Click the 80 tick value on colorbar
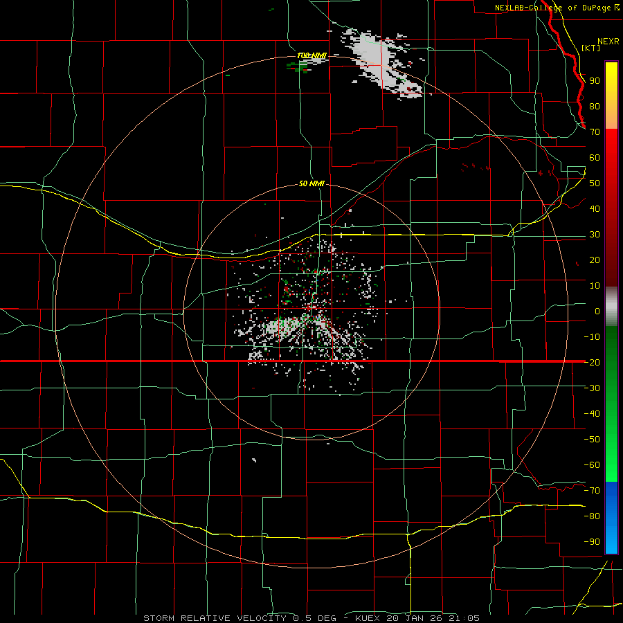 click(595, 107)
